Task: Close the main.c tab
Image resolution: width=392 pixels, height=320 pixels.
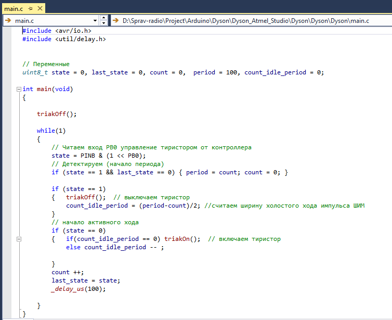Action: (40, 8)
